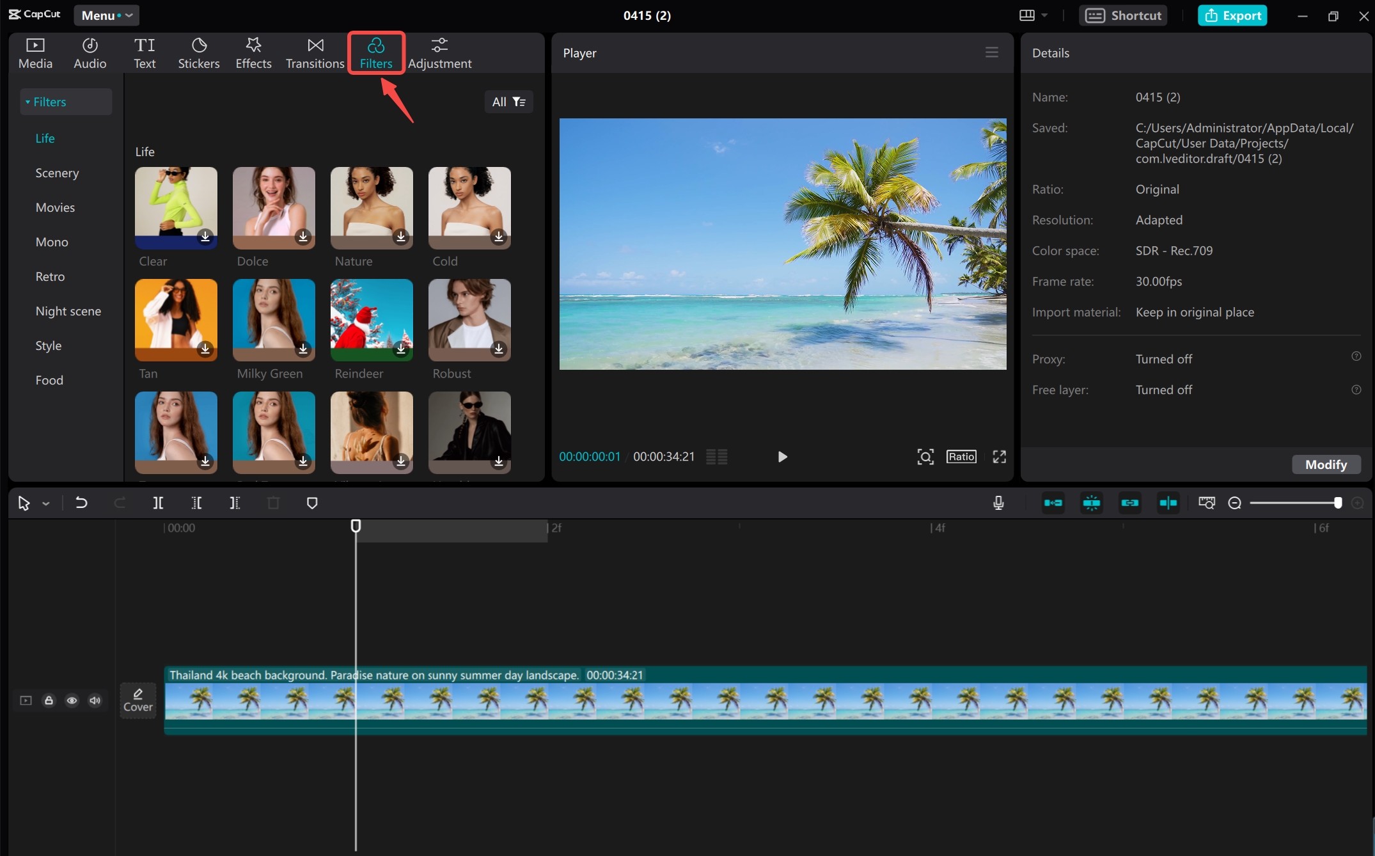The height and width of the screenshot is (856, 1375).
Task: Expand the Player panel menu
Action: [x=991, y=52]
